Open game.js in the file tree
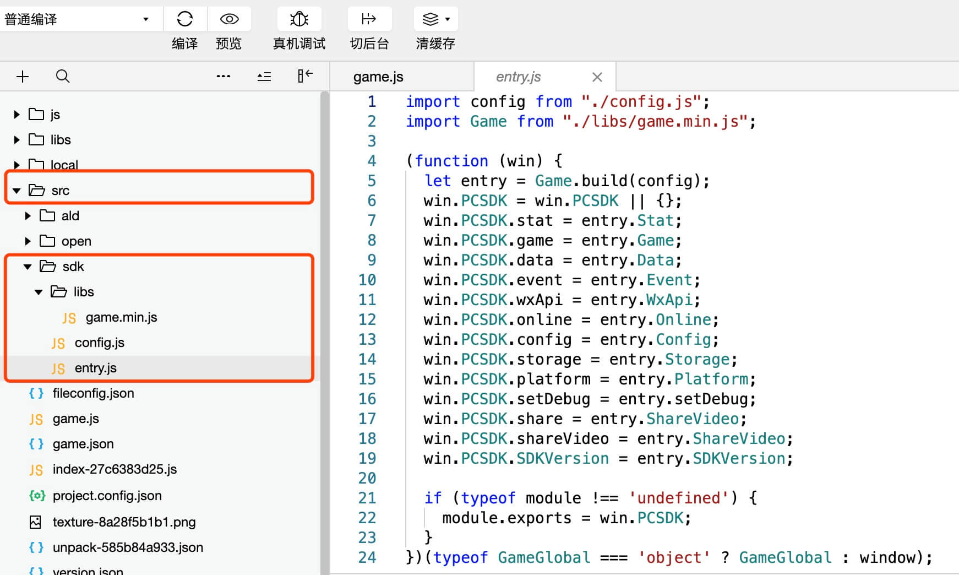Viewport: 959px width, 575px height. pos(75,419)
